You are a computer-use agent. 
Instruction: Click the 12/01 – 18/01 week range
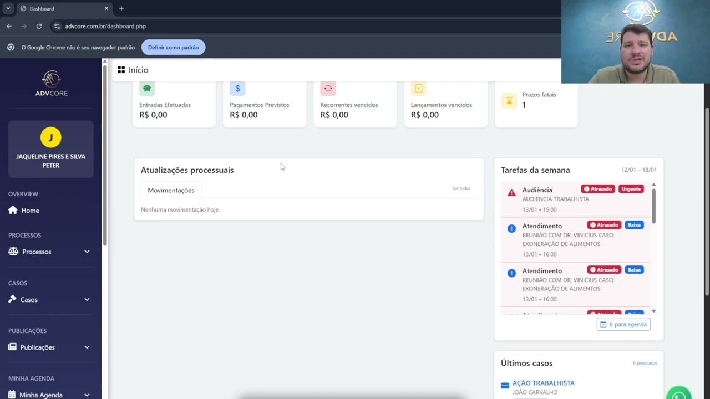click(x=639, y=170)
